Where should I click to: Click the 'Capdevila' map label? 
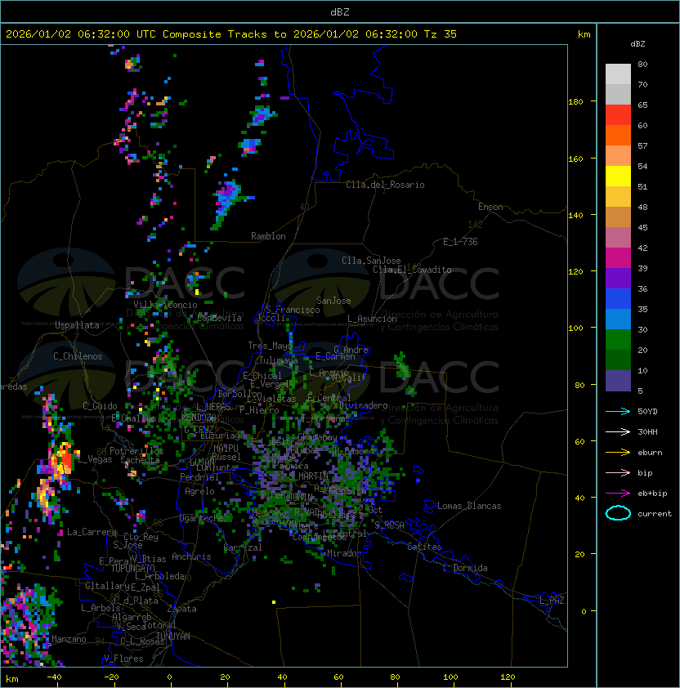[220, 318]
